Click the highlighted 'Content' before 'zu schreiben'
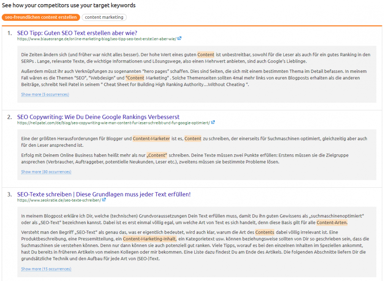Image resolution: width=384 pixels, height=281 pixels. click(193, 139)
